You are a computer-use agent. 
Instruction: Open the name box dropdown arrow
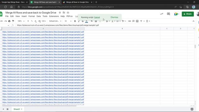8,26
